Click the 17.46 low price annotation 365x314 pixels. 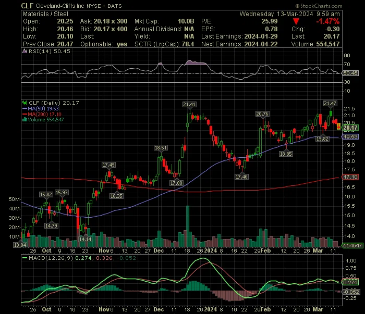(241, 177)
